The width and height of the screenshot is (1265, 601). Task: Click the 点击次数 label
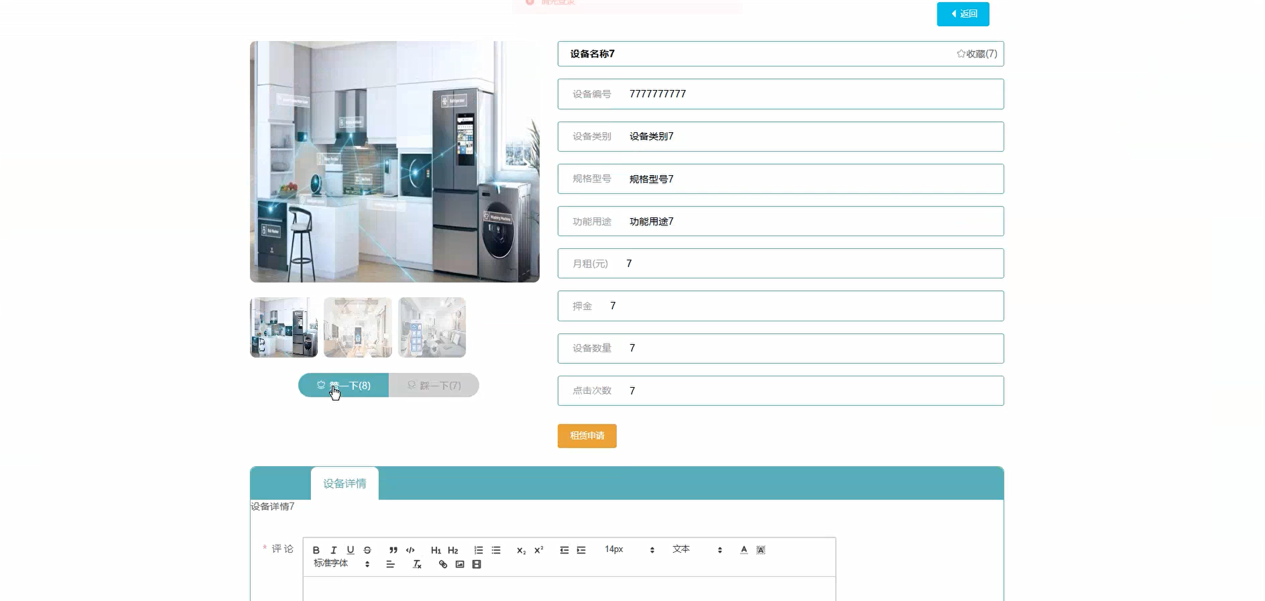[x=592, y=391]
